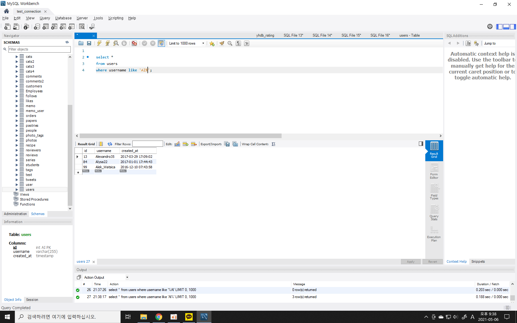The height and width of the screenshot is (323, 517).
Task: Click the Jump to button
Action: (x=490, y=43)
